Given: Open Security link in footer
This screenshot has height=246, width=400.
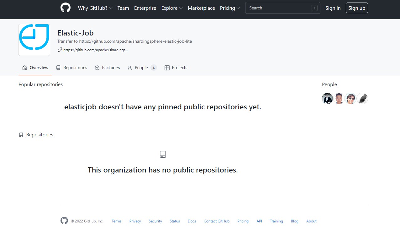Looking at the screenshot, I should [155, 221].
